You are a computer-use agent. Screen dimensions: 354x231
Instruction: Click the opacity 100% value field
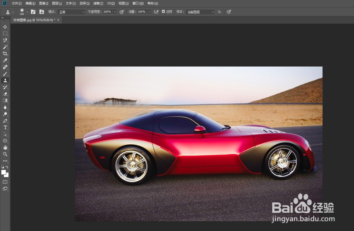coord(108,12)
